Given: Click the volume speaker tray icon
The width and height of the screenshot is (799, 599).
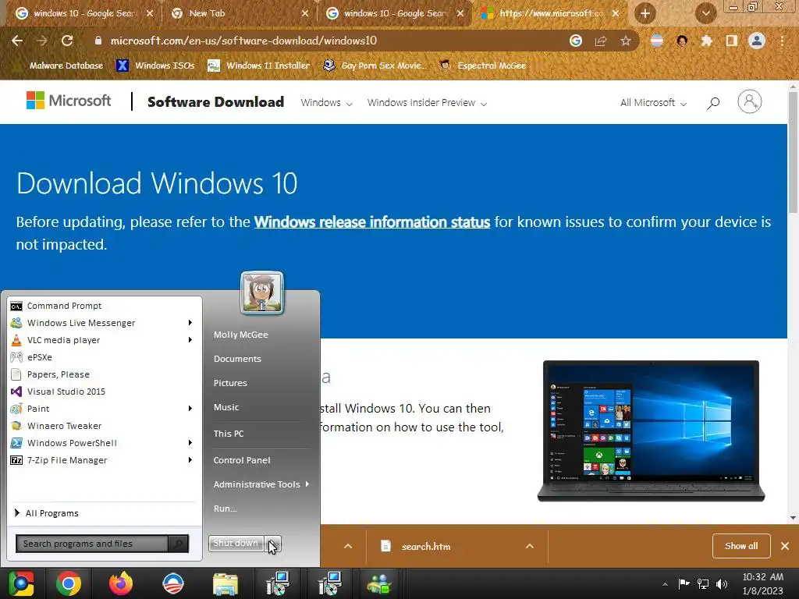Looking at the screenshot, I should 722,584.
